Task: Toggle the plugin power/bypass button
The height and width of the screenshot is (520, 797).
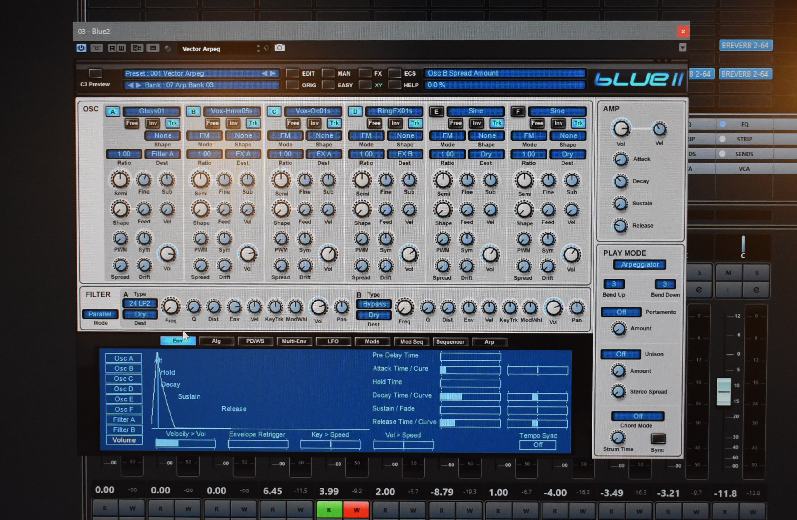Action: 81,48
